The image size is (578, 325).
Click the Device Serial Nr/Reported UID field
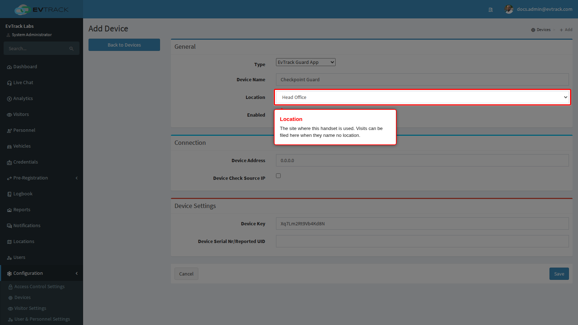coord(422,241)
